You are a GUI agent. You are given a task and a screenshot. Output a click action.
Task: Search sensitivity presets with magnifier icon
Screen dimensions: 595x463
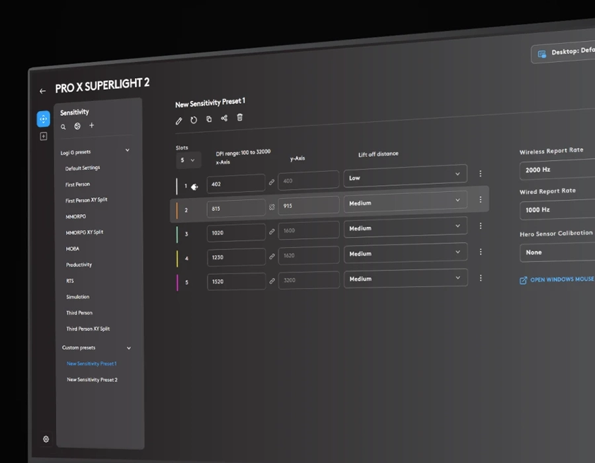pyautogui.click(x=63, y=127)
